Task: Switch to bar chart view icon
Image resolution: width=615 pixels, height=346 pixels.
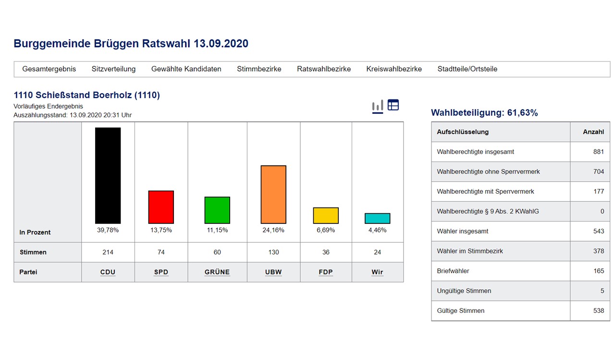Action: click(378, 106)
